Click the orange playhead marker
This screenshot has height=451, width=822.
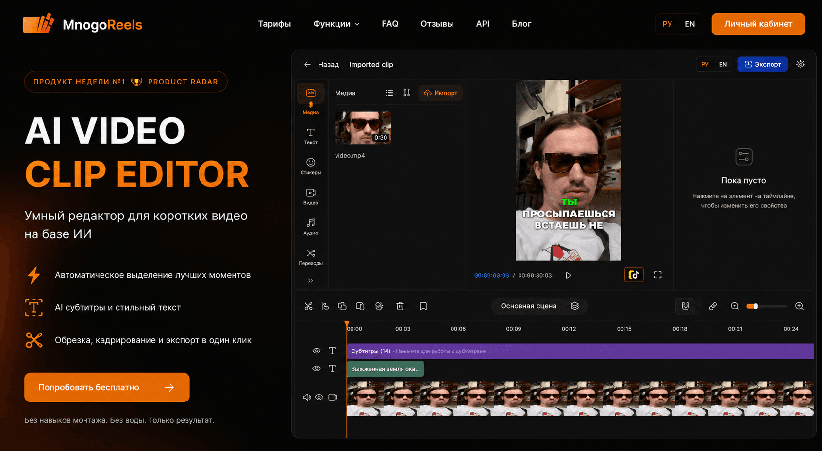[347, 324]
